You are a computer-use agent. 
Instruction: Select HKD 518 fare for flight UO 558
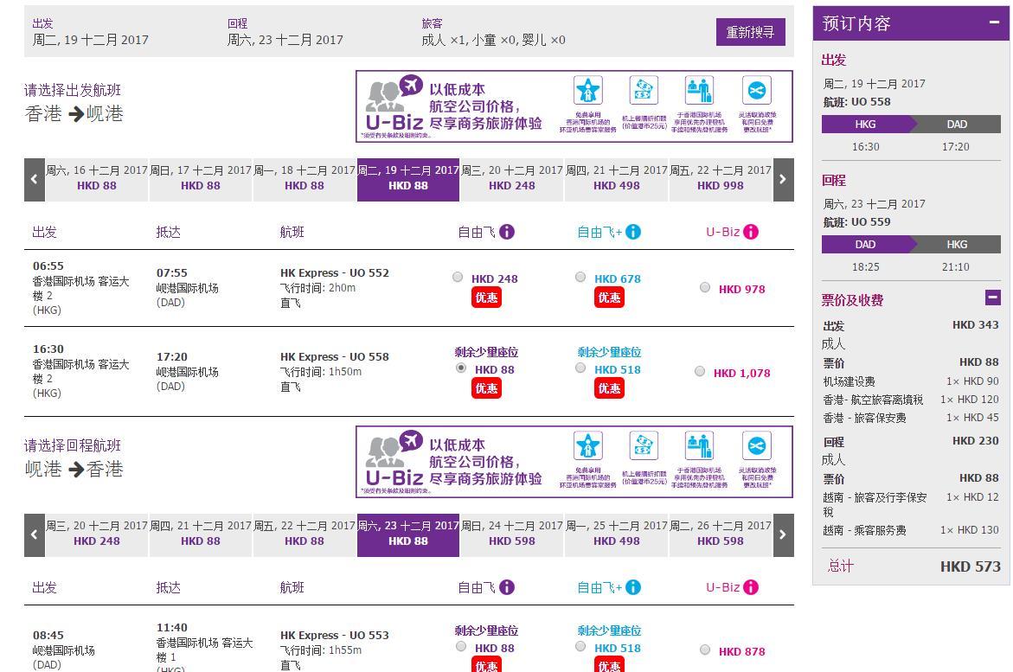(580, 368)
